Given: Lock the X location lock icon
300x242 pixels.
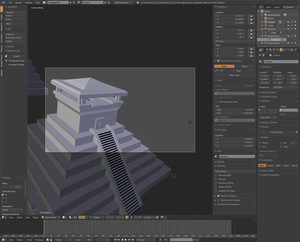Looking at the screenshot, I should [x=251, y=16].
